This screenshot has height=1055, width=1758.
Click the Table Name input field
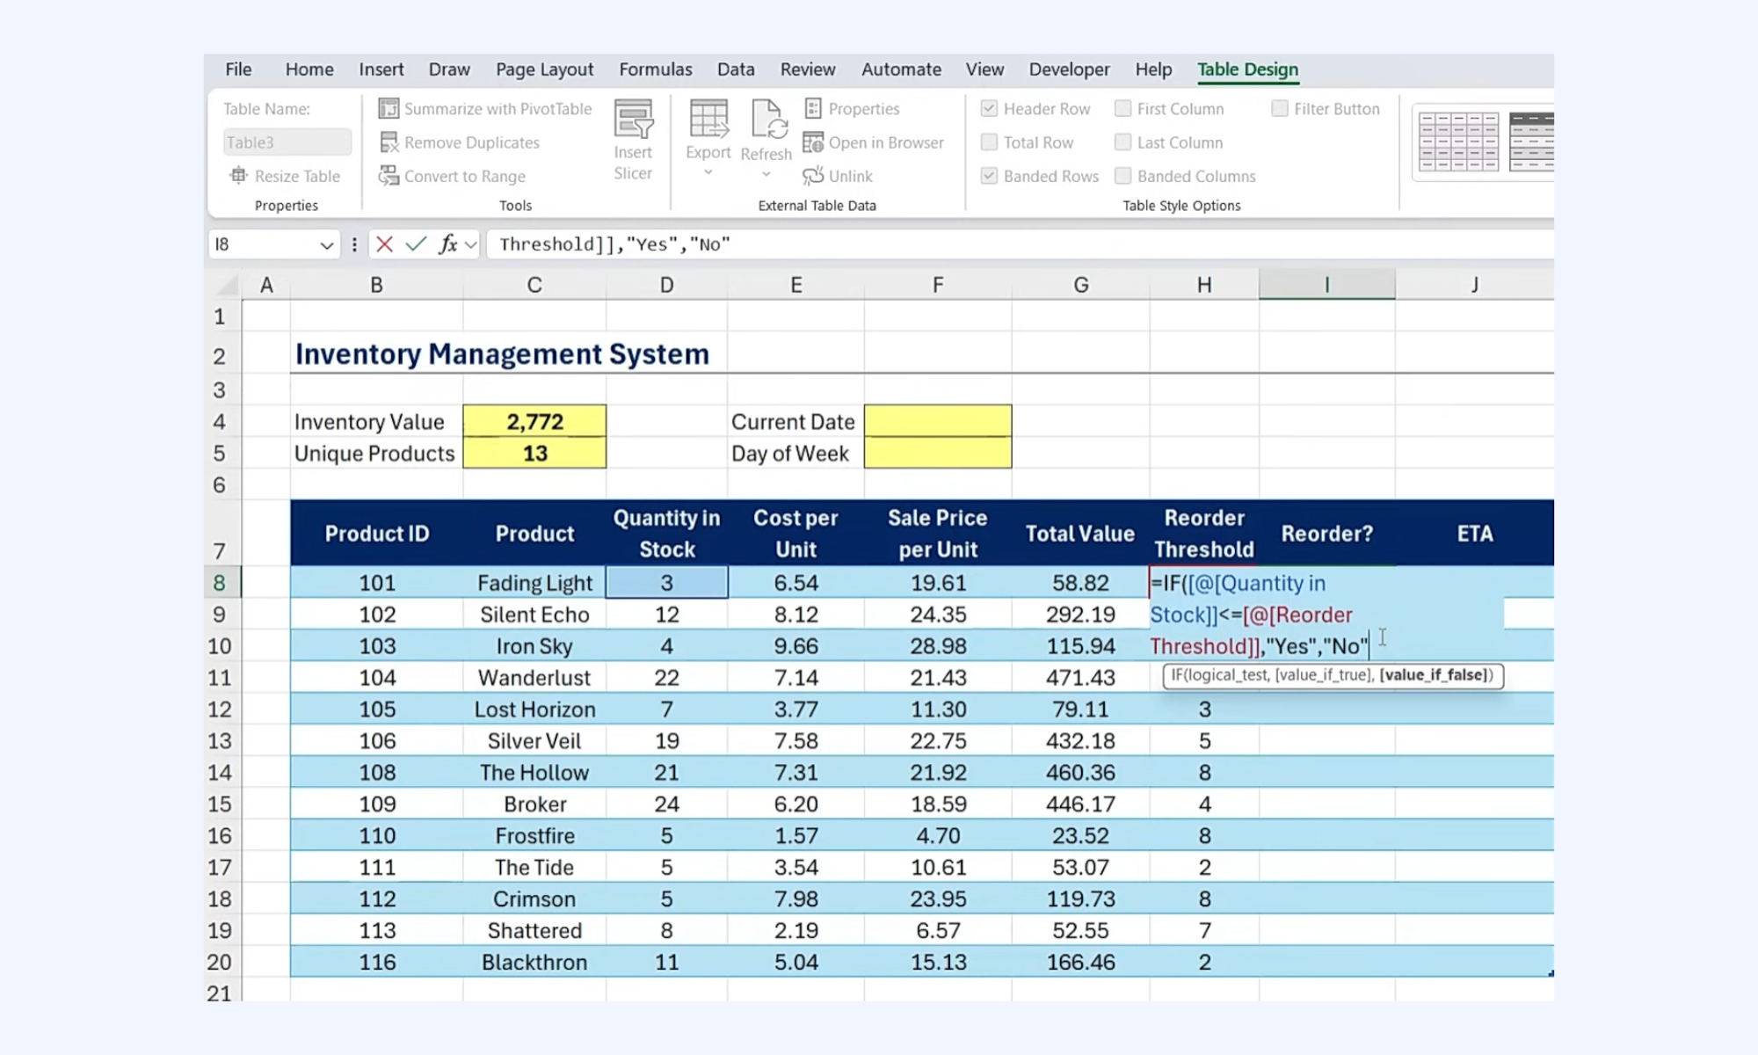point(287,142)
